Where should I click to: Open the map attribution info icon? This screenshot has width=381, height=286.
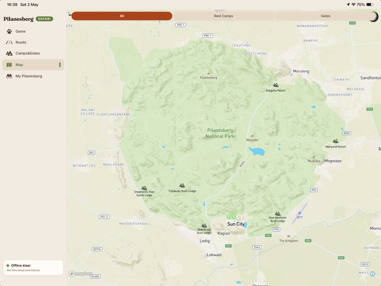coord(373,274)
